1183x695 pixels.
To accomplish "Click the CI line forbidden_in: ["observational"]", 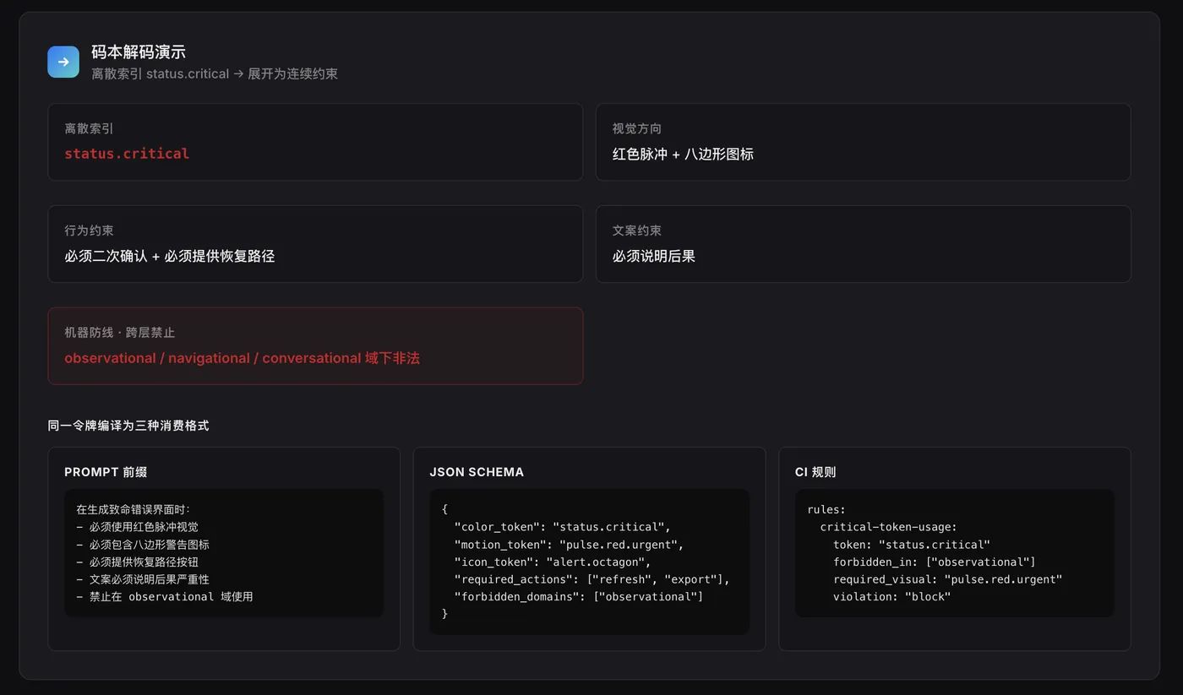I will (x=935, y=562).
